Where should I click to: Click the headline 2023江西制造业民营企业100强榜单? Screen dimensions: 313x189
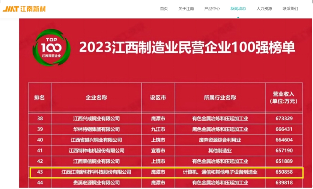[187, 48]
